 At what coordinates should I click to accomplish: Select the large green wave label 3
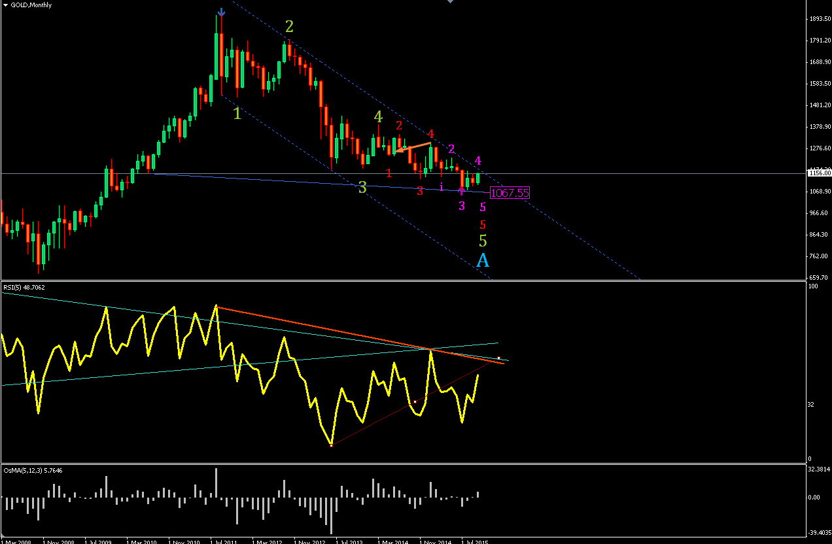tap(362, 188)
